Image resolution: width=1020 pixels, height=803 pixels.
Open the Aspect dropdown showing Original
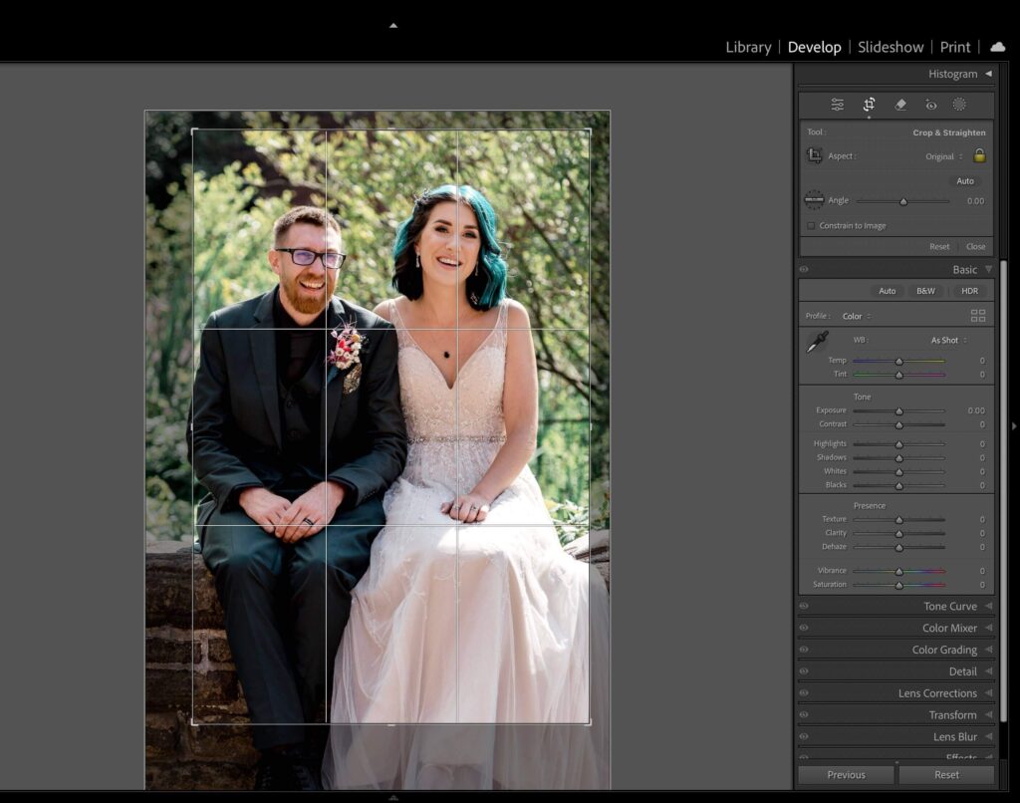tap(940, 155)
